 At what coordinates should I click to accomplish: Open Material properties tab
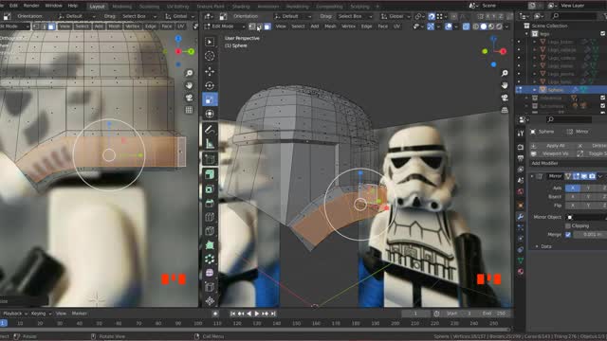point(521,272)
